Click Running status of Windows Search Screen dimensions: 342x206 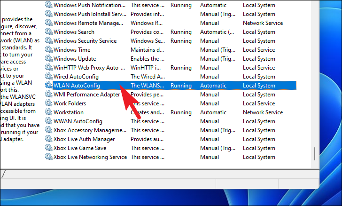(181, 32)
